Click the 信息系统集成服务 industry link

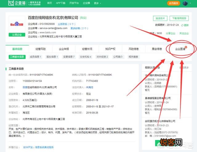(44, 147)
